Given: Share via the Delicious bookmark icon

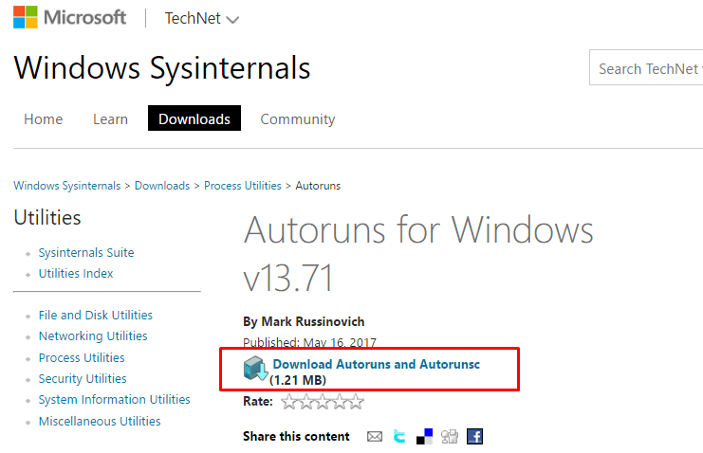Looking at the screenshot, I should pyautogui.click(x=425, y=437).
